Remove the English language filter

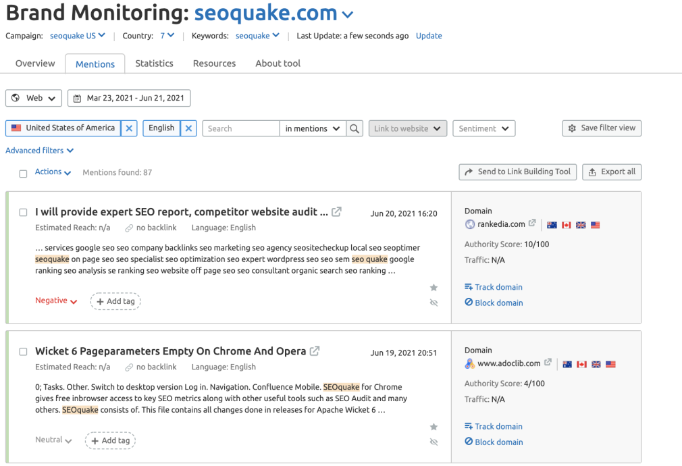click(188, 128)
